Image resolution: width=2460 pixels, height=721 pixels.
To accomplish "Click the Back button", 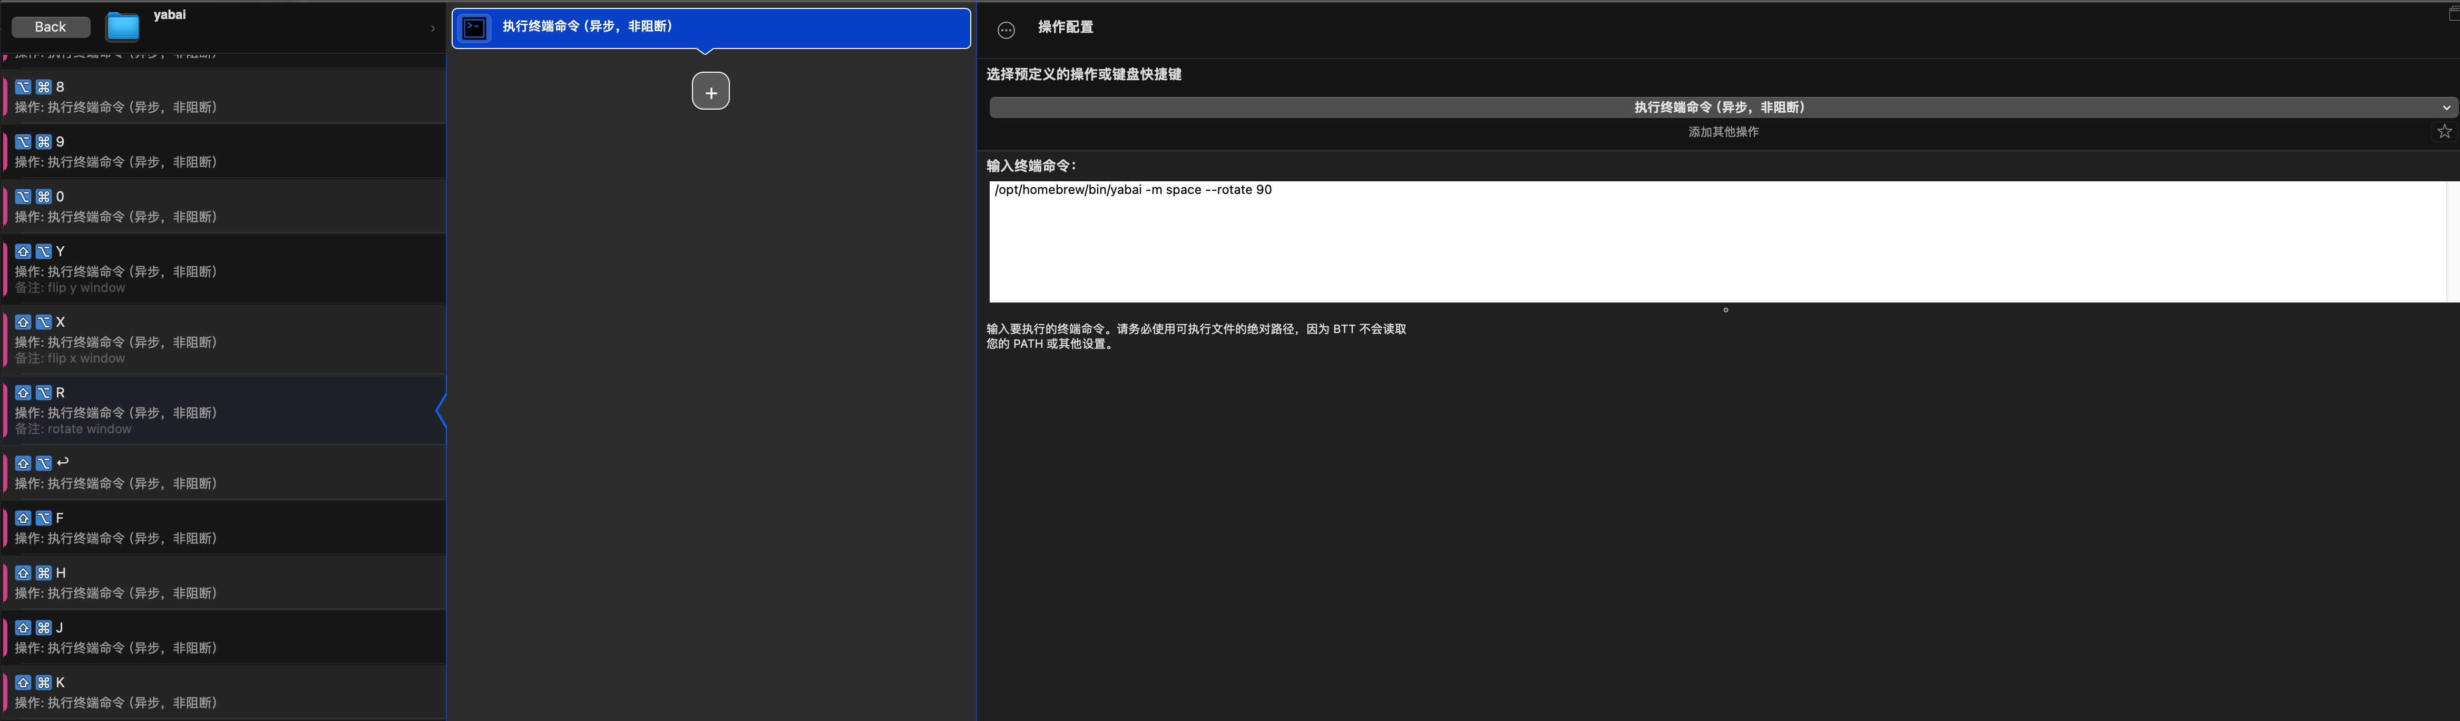I will pyautogui.click(x=51, y=27).
